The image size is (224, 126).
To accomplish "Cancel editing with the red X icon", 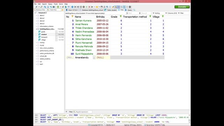I will (89, 7).
